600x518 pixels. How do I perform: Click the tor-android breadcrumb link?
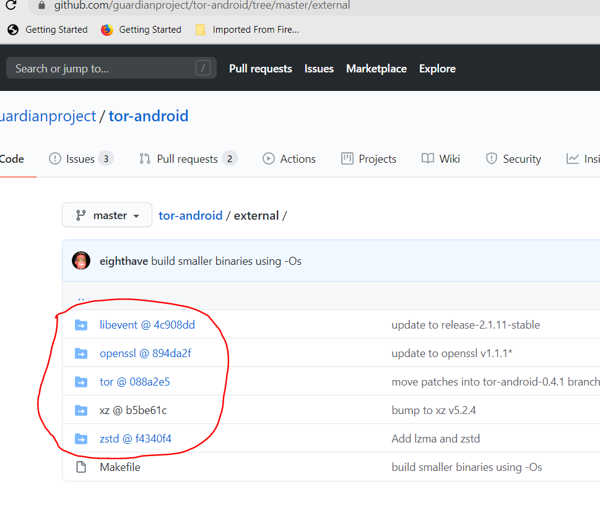click(191, 215)
